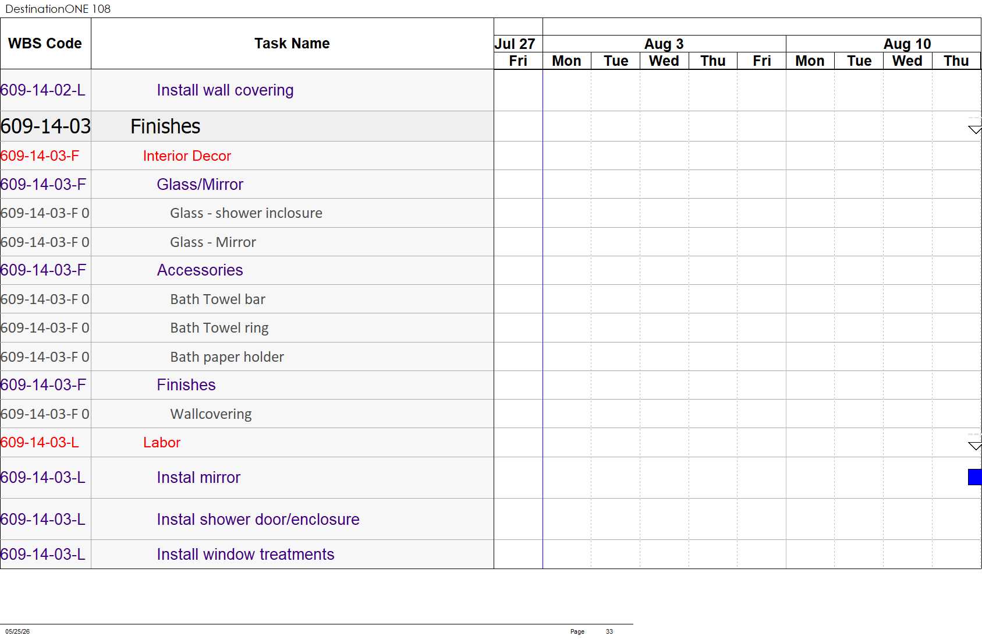Viewport: 982px width, 639px height.
Task: Select the Glass - shower inclosure task
Action: (246, 213)
